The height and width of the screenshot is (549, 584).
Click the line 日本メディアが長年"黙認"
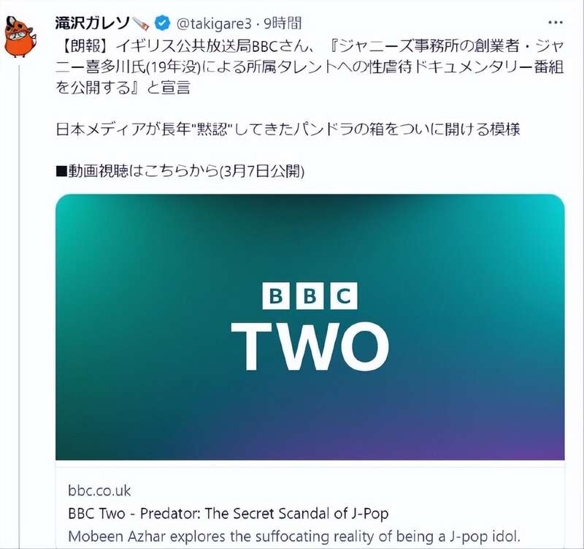(x=288, y=129)
